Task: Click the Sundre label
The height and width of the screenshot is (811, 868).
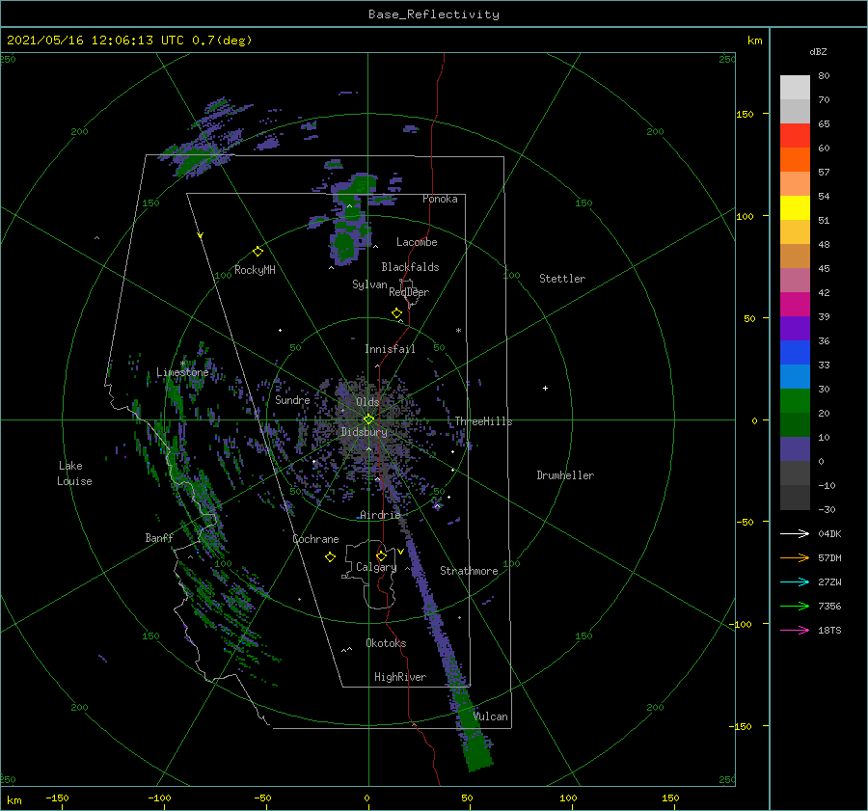Action: tap(292, 399)
